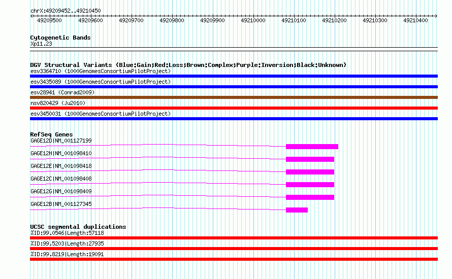Open gene label GAGE12E|NM_001098418
The image size is (452, 279).
click(x=61, y=166)
